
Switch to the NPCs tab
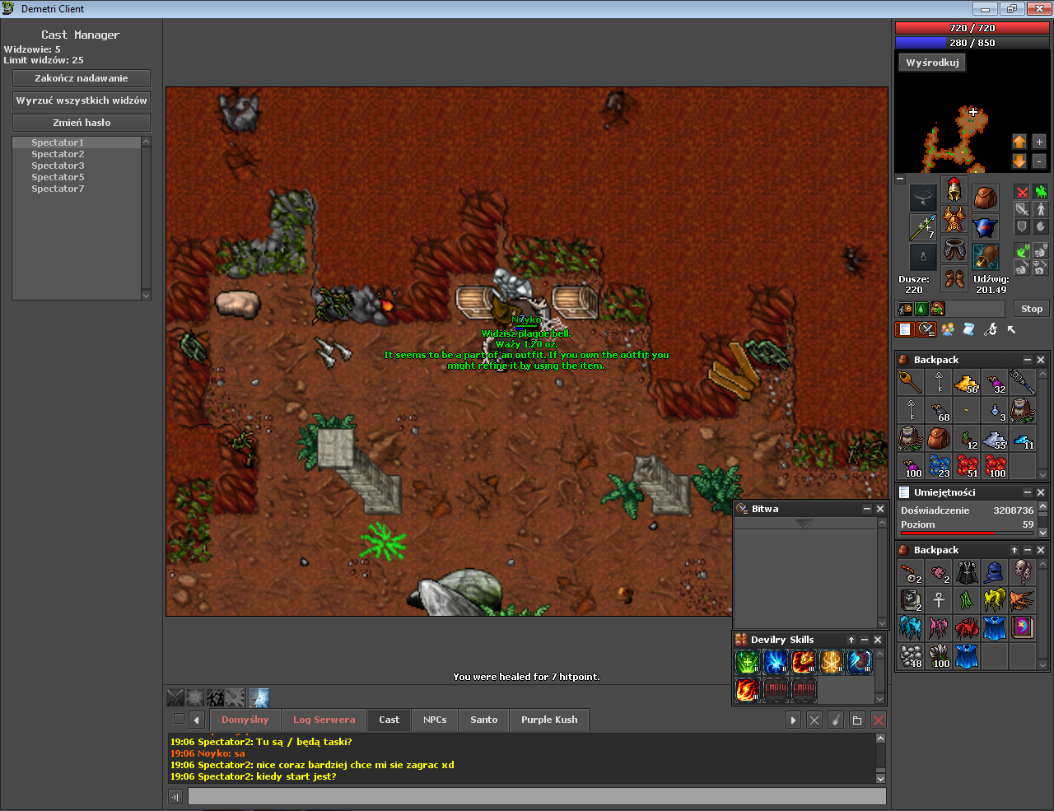point(435,720)
